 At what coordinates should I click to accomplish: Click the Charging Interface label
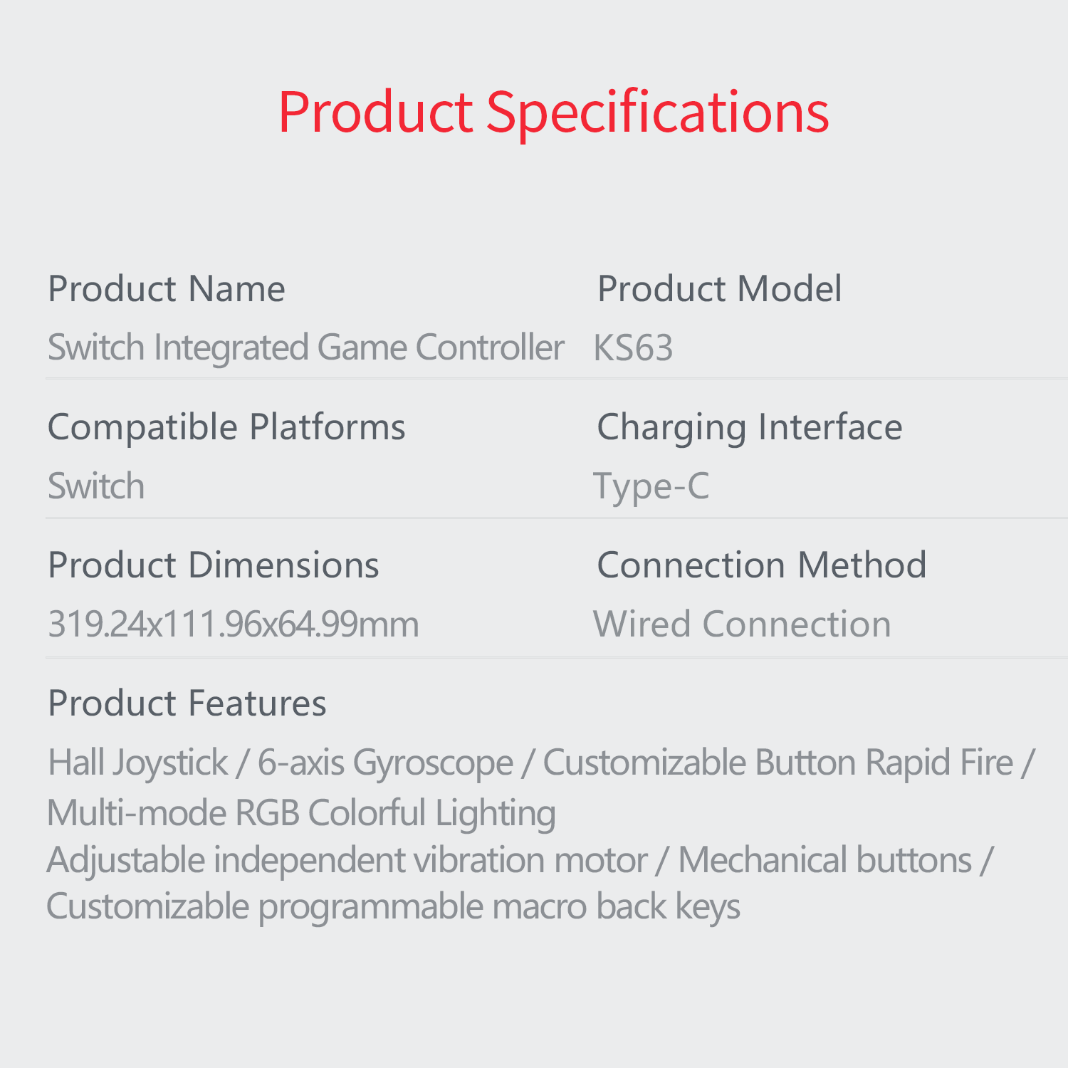pos(749,427)
